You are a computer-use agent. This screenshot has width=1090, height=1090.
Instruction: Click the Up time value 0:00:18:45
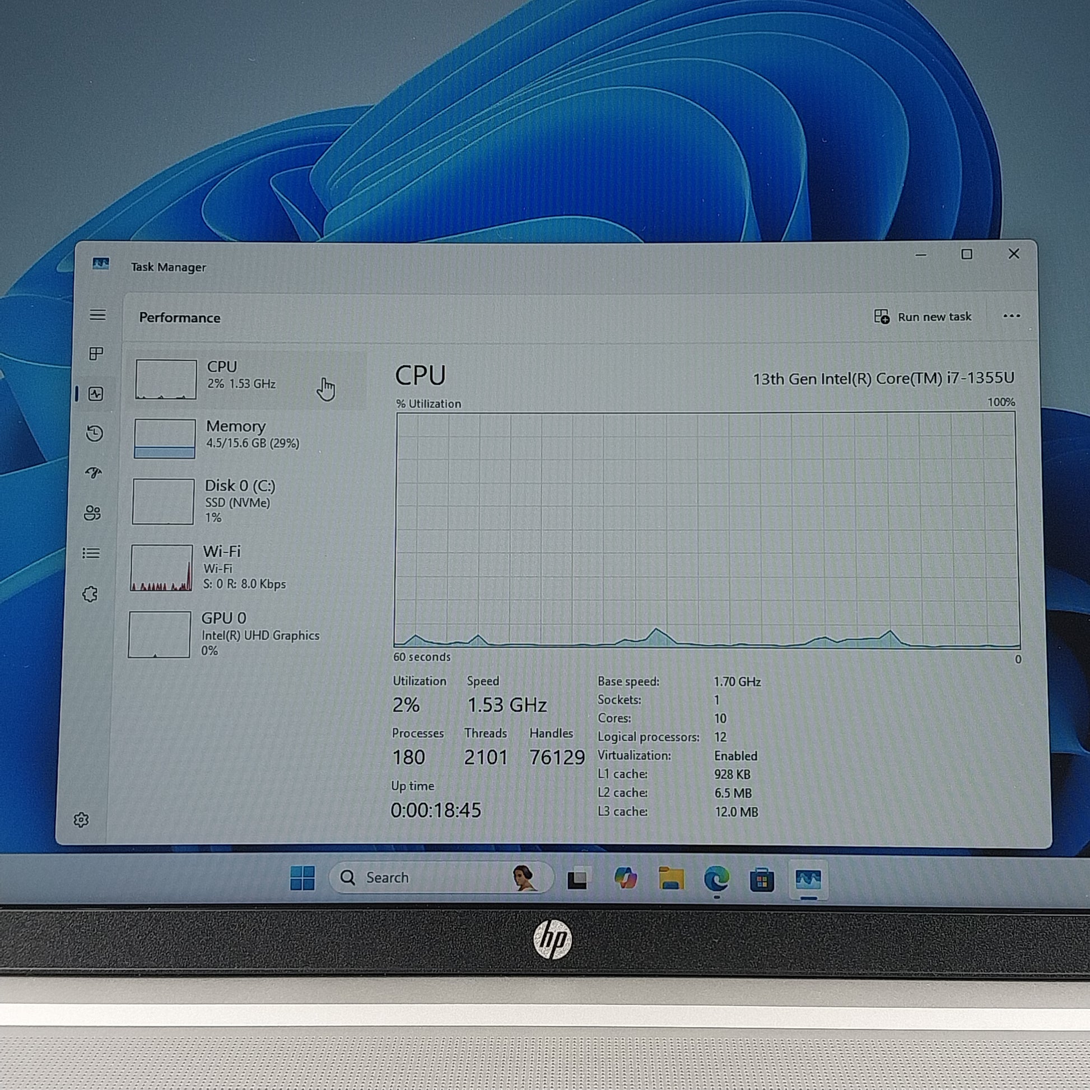click(436, 810)
